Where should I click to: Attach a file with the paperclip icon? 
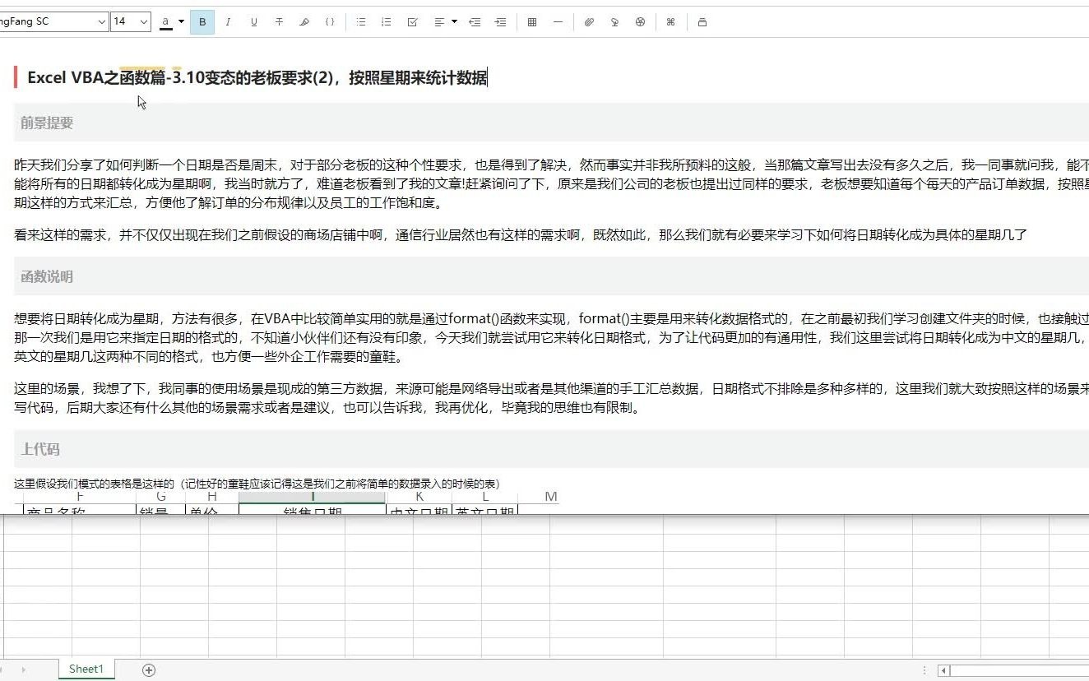589,21
